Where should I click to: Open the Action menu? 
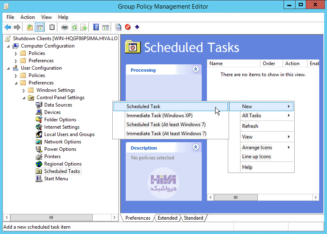pyautogui.click(x=27, y=17)
